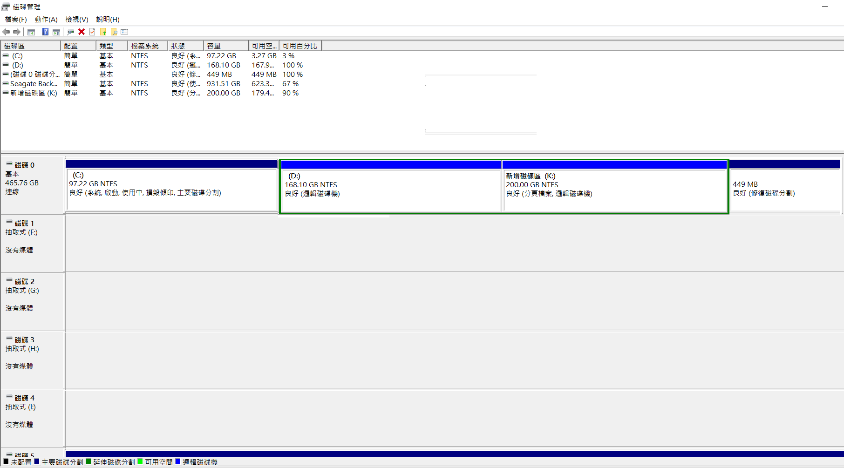Click the 465.76 GB size label of 磁碟 0
Screen dimensions: 844x468
[x=22, y=183]
